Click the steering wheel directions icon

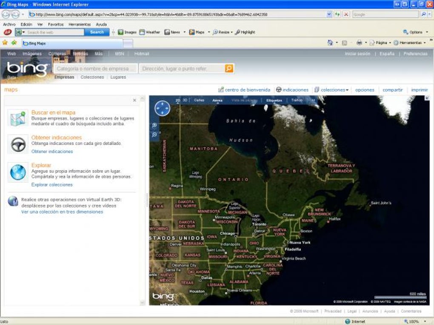tap(18, 144)
